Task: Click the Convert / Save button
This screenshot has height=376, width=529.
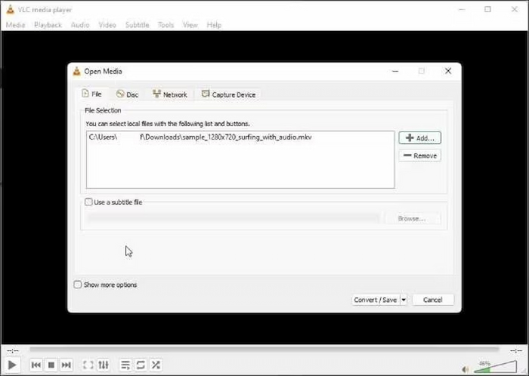Action: pyautogui.click(x=376, y=300)
